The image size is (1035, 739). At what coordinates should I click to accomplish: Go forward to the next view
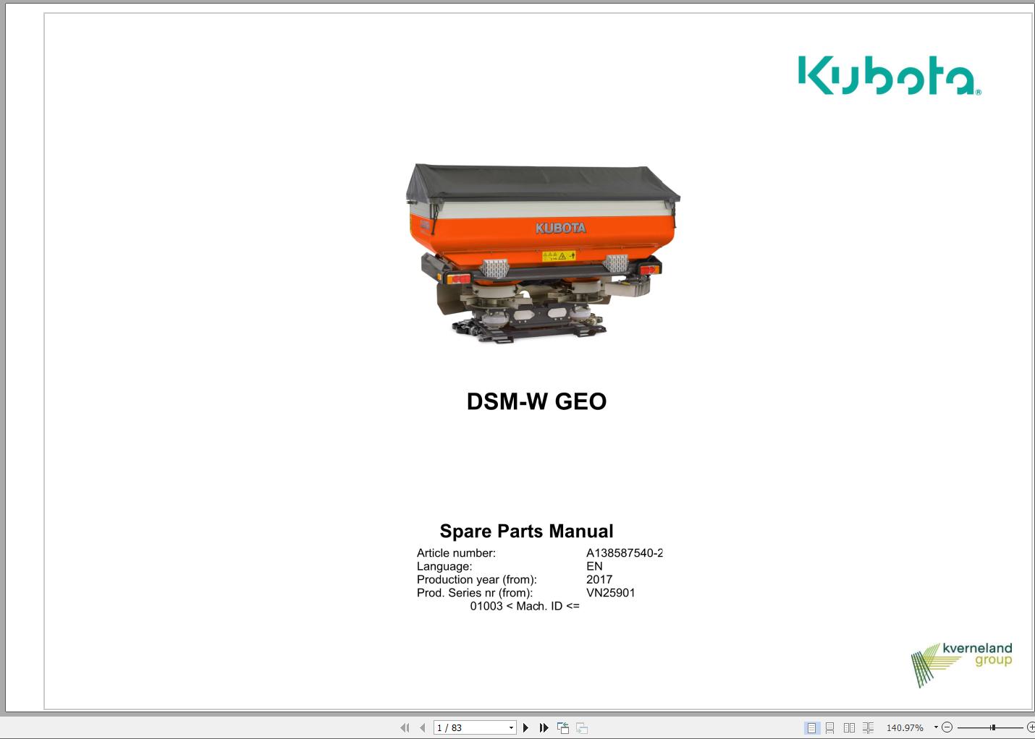(581, 727)
